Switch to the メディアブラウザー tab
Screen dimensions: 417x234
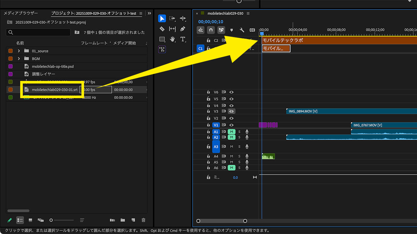tap(21, 13)
